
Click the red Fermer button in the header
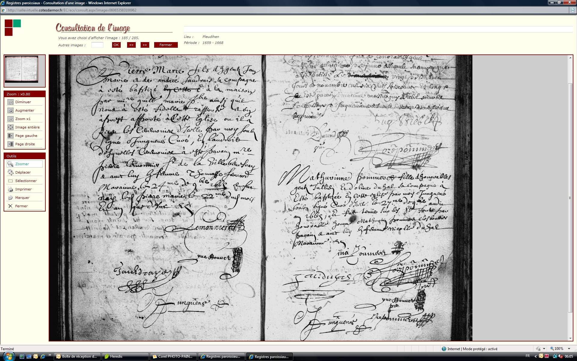tap(166, 45)
